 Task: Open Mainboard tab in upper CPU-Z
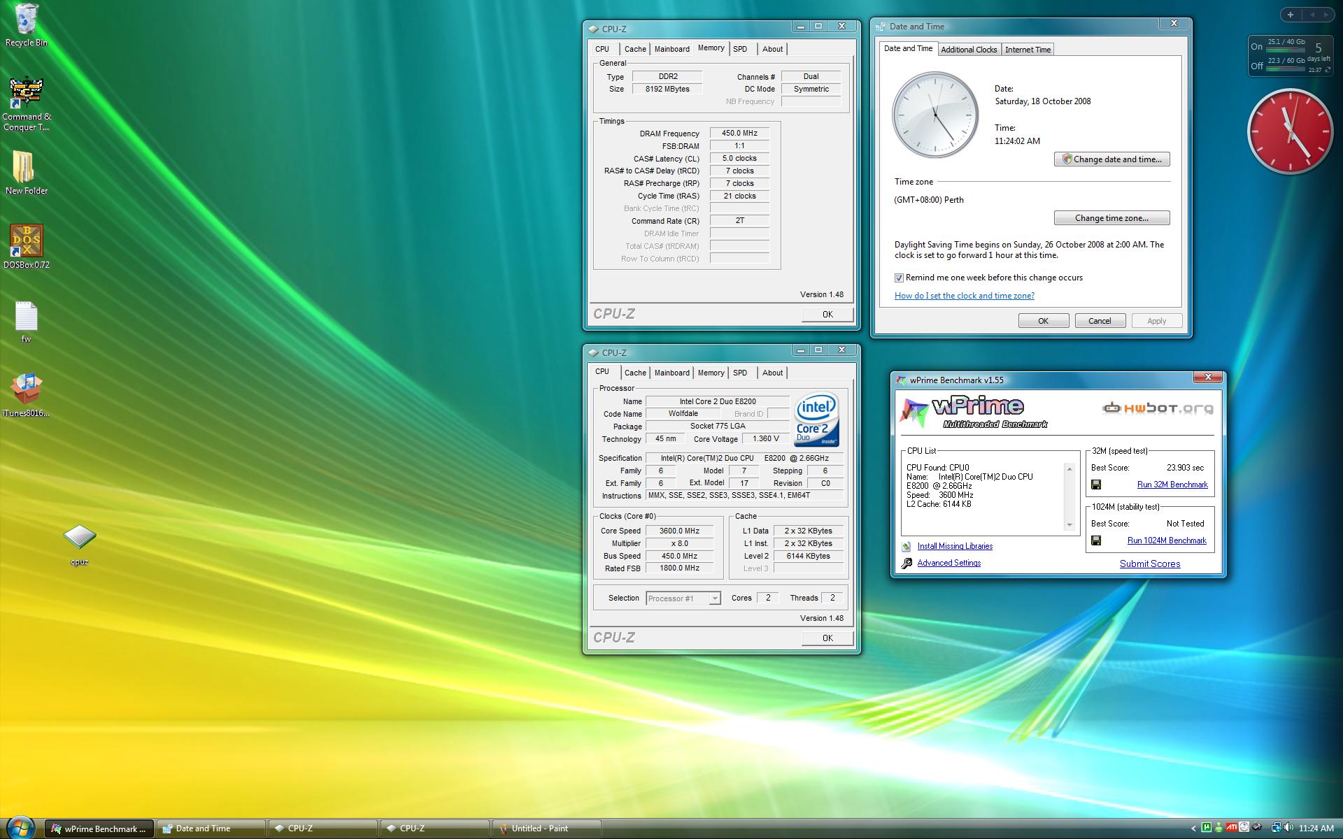point(671,49)
